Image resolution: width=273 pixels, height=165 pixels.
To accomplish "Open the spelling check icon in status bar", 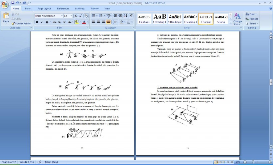I will (39, 162).
